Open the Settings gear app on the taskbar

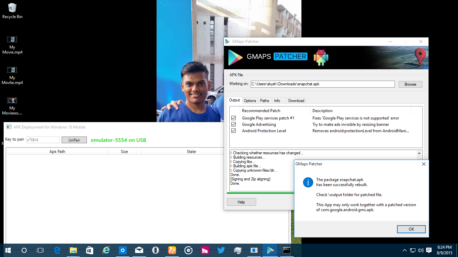tap(123, 250)
